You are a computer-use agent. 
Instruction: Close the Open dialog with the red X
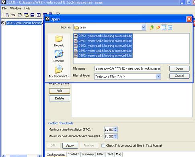189,19
